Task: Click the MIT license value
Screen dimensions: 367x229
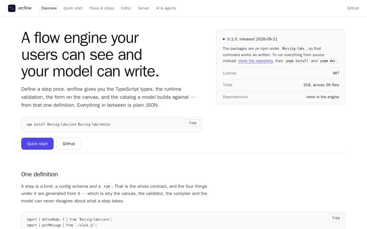Action: tap(336, 73)
